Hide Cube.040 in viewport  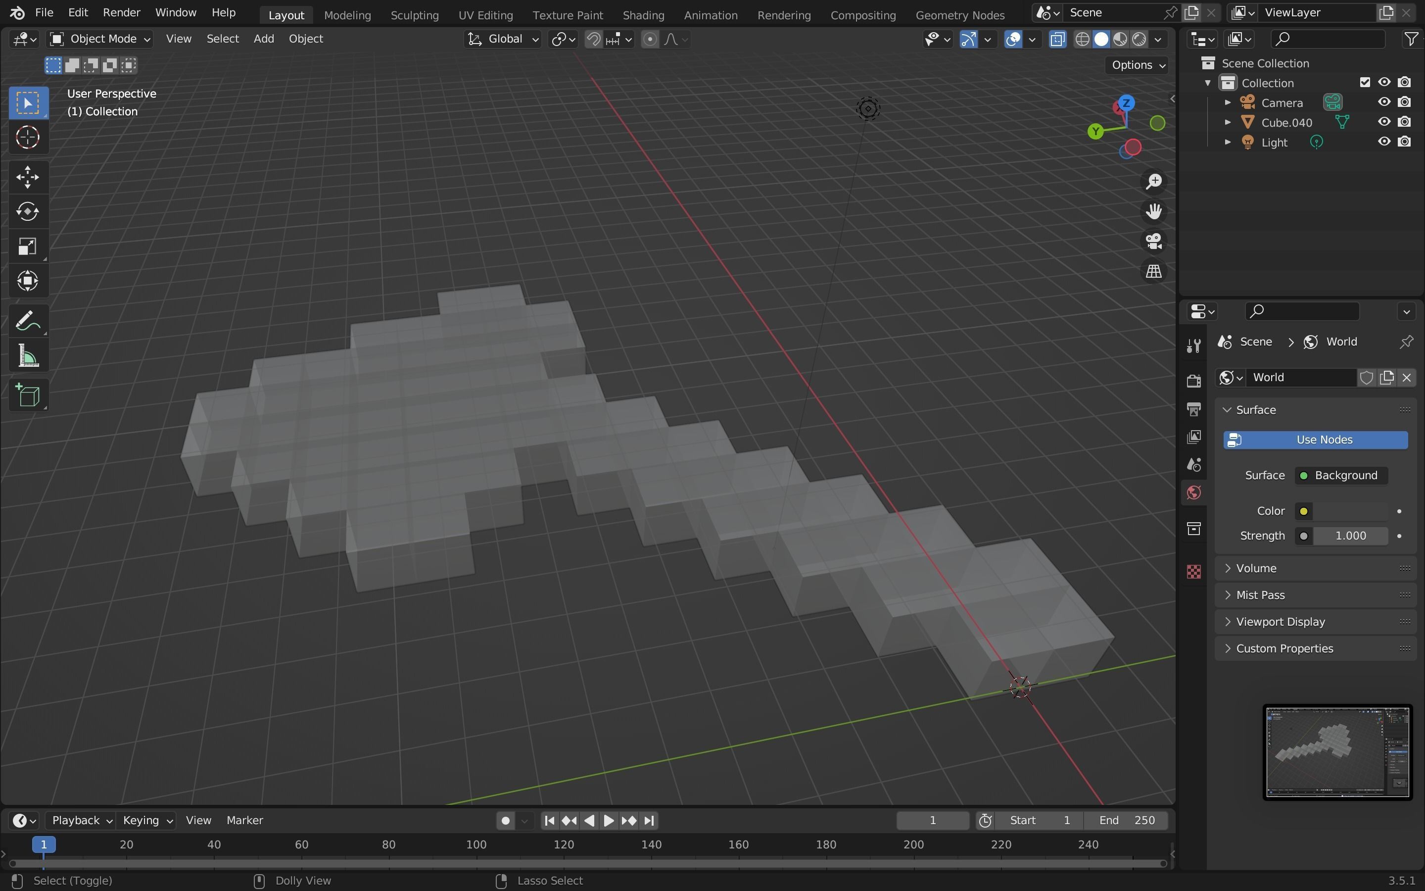(x=1384, y=122)
